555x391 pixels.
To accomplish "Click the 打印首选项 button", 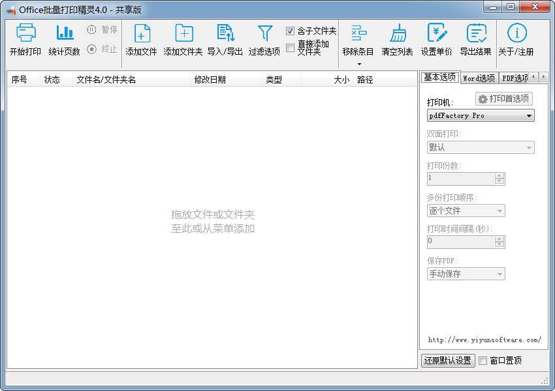I will point(504,98).
